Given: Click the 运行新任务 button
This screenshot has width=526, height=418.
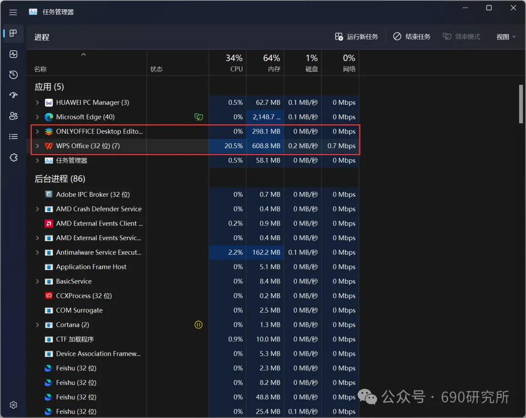Looking at the screenshot, I should [356, 37].
